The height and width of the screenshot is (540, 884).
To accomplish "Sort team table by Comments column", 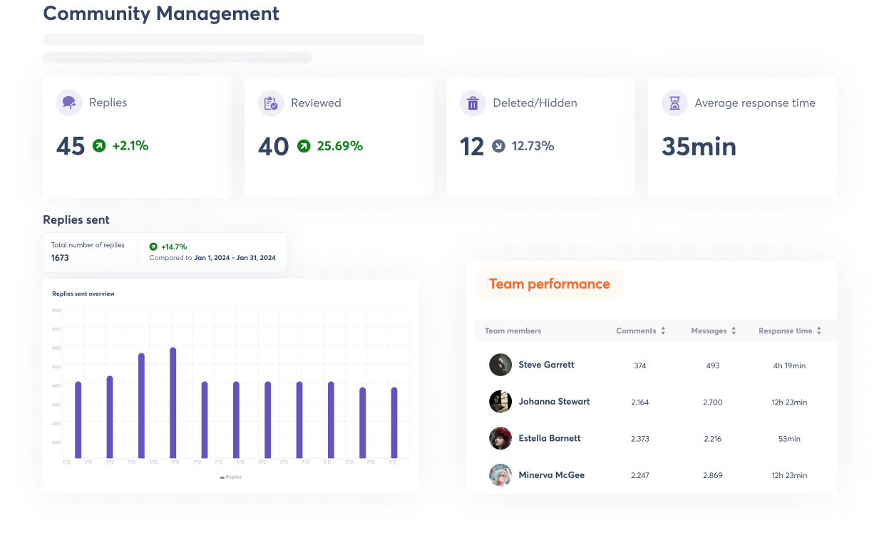I will [x=662, y=331].
